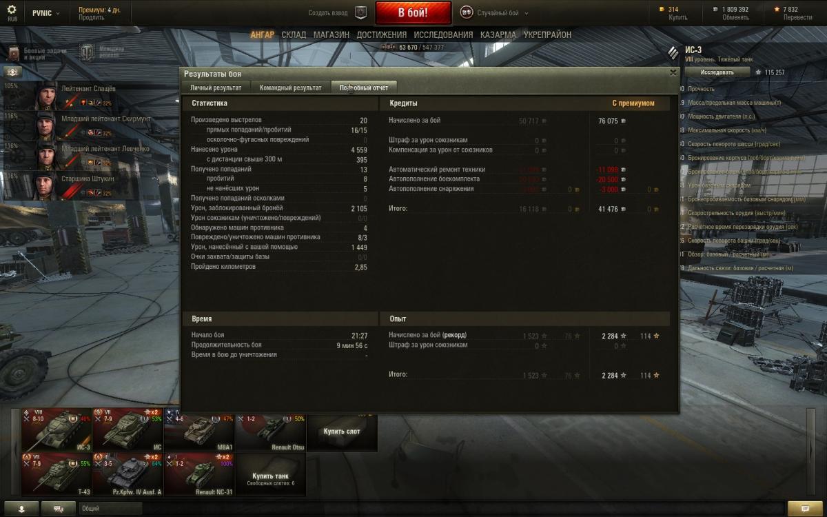The width and height of the screenshot is (827, 517).
Task: Click the red В бой! button
Action: [x=413, y=12]
